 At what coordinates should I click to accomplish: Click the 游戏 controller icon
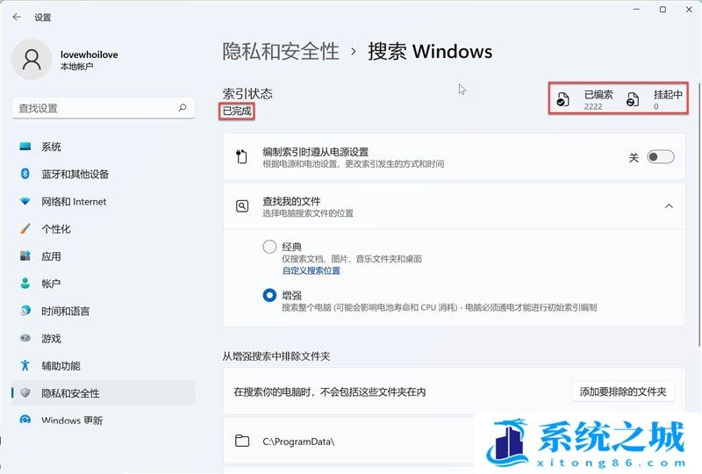click(x=25, y=338)
